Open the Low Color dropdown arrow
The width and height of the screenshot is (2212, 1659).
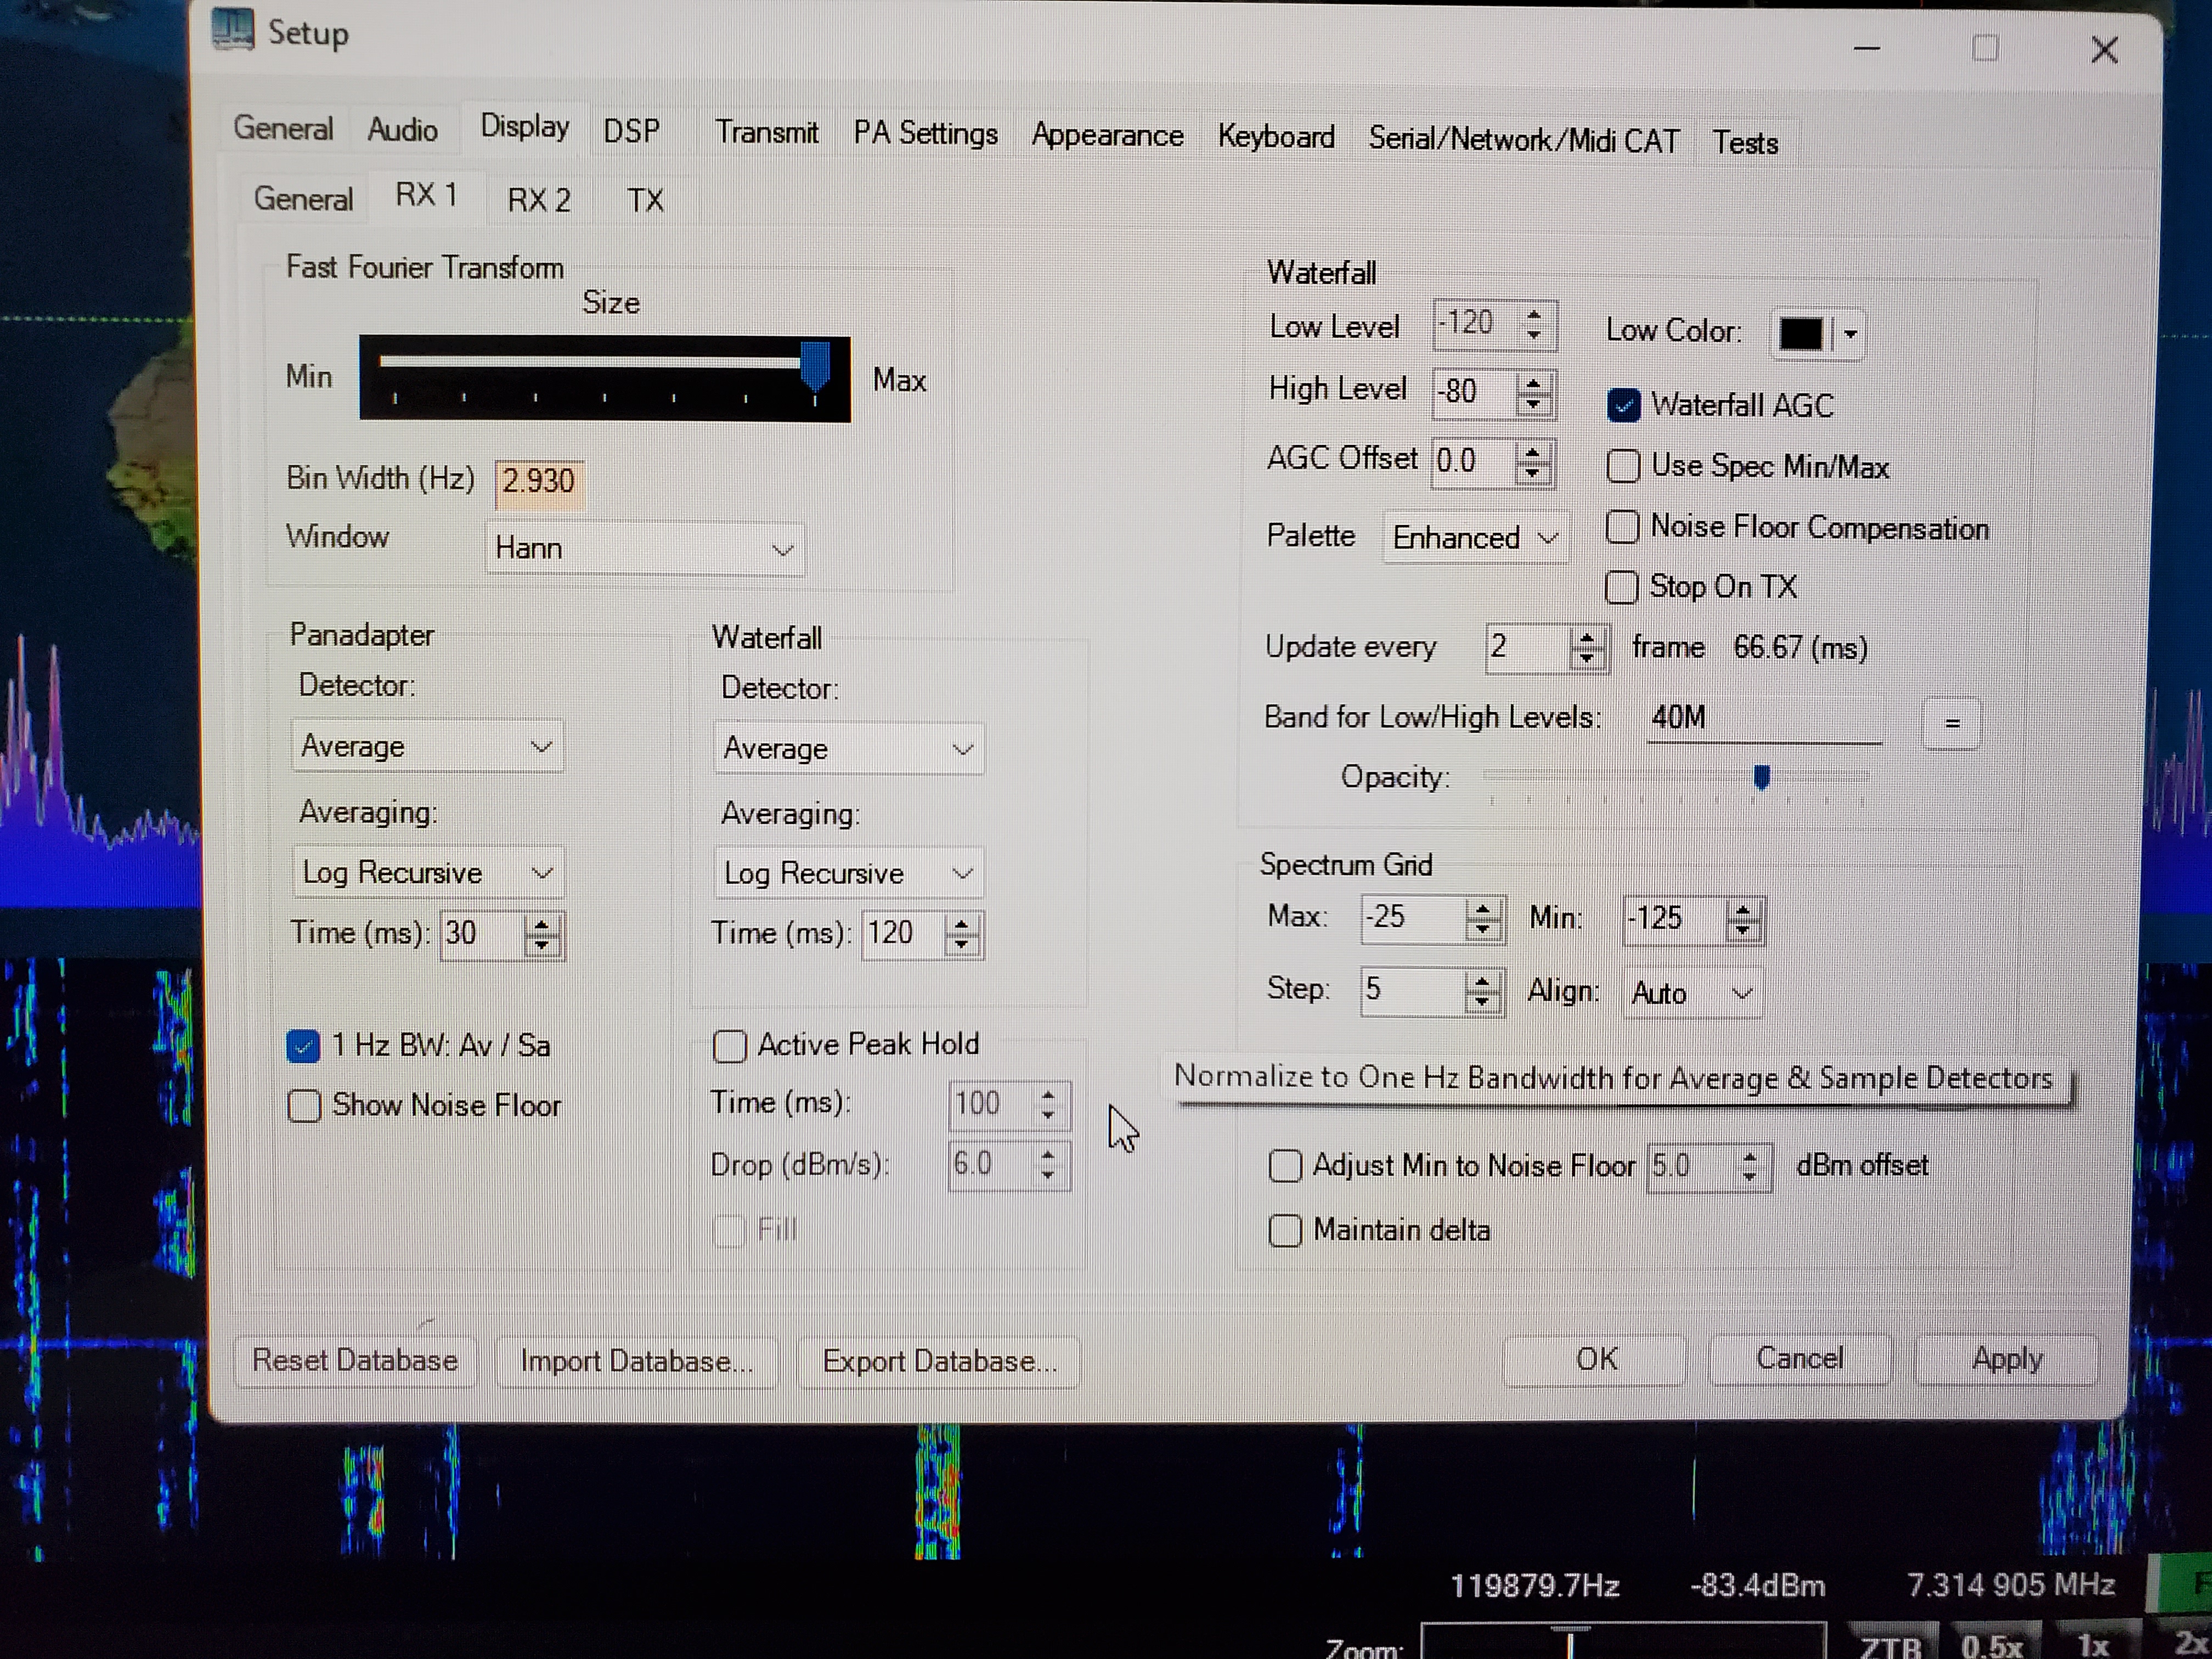pos(1850,335)
